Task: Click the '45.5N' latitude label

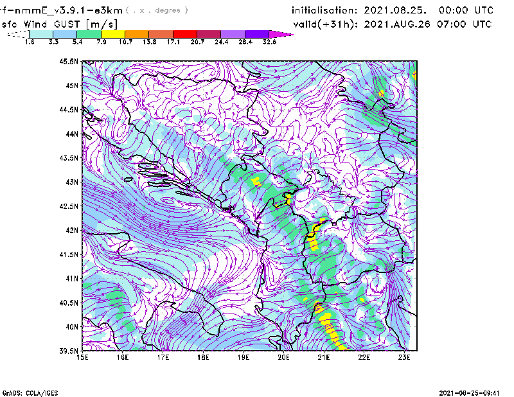Action: 69,61
